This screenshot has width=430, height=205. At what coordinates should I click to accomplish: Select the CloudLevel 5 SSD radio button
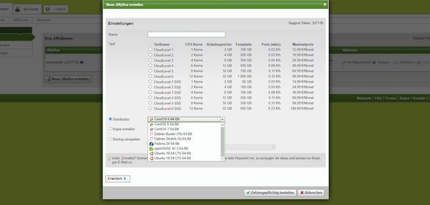click(150, 103)
